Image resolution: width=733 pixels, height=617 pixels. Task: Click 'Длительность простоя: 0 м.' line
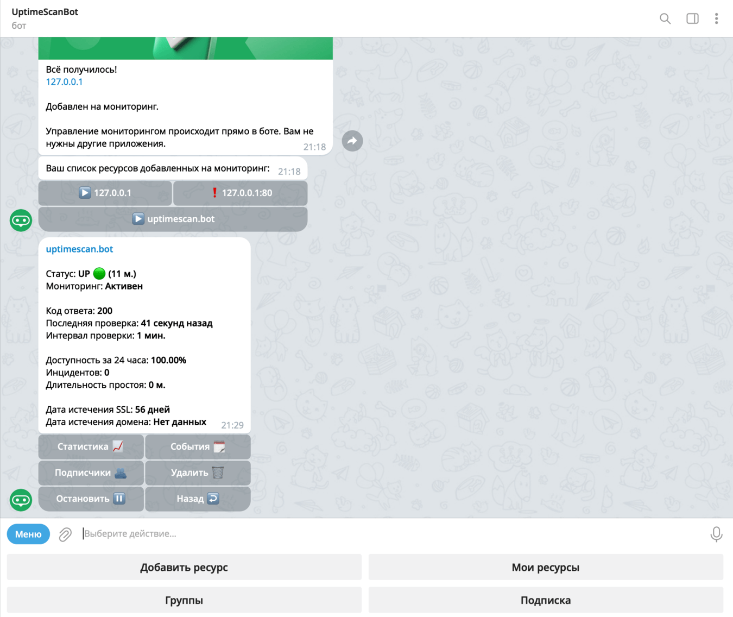tap(106, 385)
